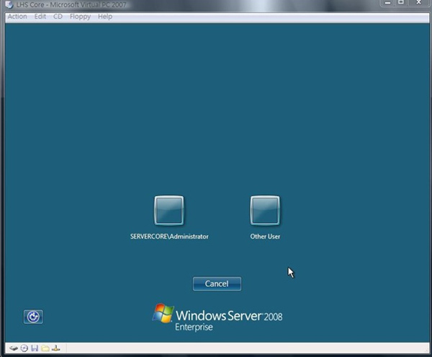Open the Action menu
The width and height of the screenshot is (432, 357).
(x=17, y=17)
